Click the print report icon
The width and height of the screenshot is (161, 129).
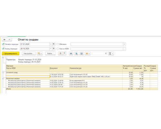pyautogui.click(x=71, y=54)
